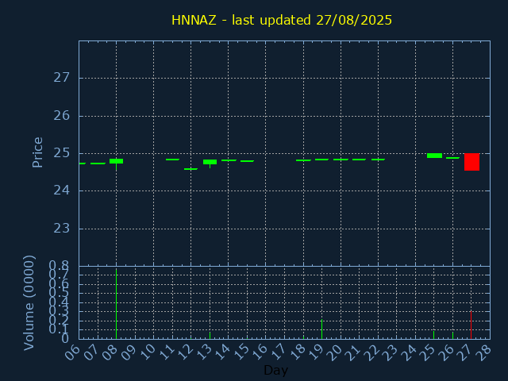508x381 pixels.
Task: Select the green candlestick on day 25
Action: [x=434, y=156]
